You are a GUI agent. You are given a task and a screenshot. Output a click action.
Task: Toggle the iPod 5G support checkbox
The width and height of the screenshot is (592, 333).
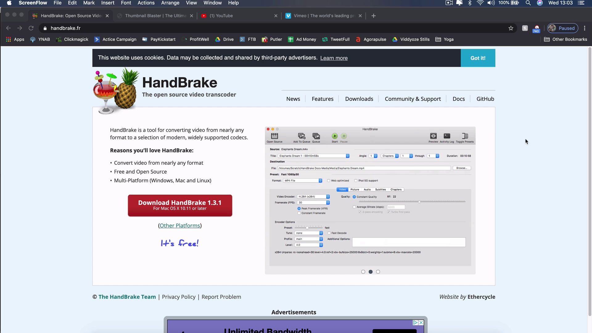[356, 181]
